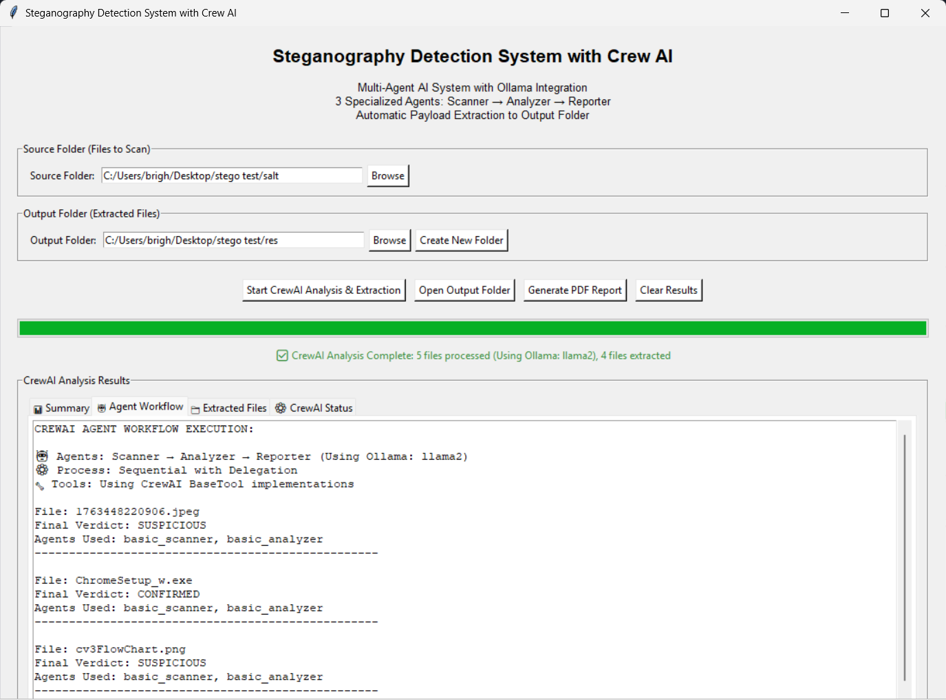This screenshot has width=946, height=700.
Task: Start CrewAI Analysis & Extraction
Action: pos(323,290)
